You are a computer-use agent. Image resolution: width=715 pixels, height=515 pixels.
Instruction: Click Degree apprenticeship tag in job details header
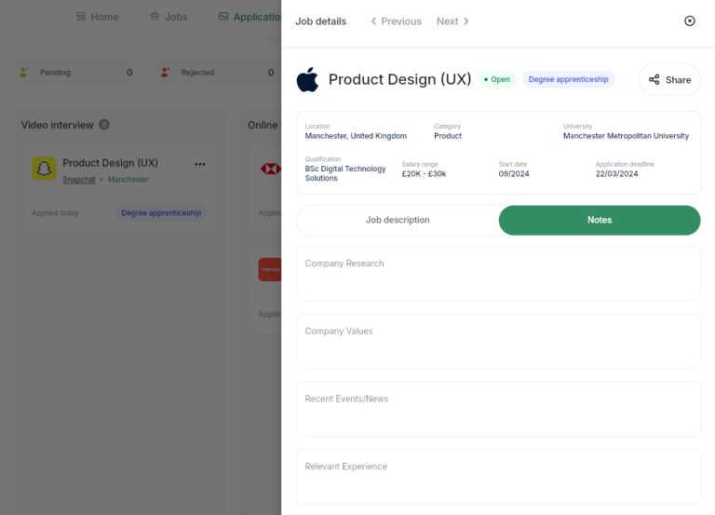click(568, 79)
